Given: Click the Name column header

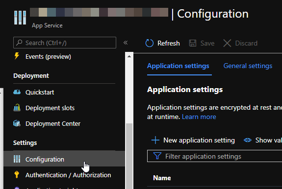Looking at the screenshot, I should (x=162, y=178).
